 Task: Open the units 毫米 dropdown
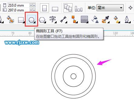tap(110, 8)
